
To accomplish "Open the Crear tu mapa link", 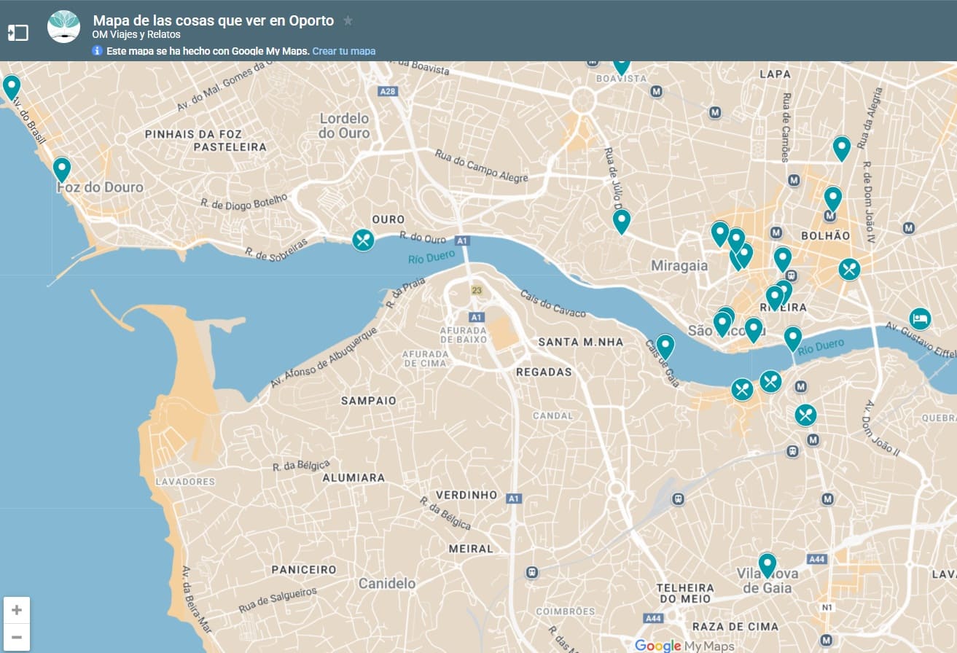I will pyautogui.click(x=344, y=51).
